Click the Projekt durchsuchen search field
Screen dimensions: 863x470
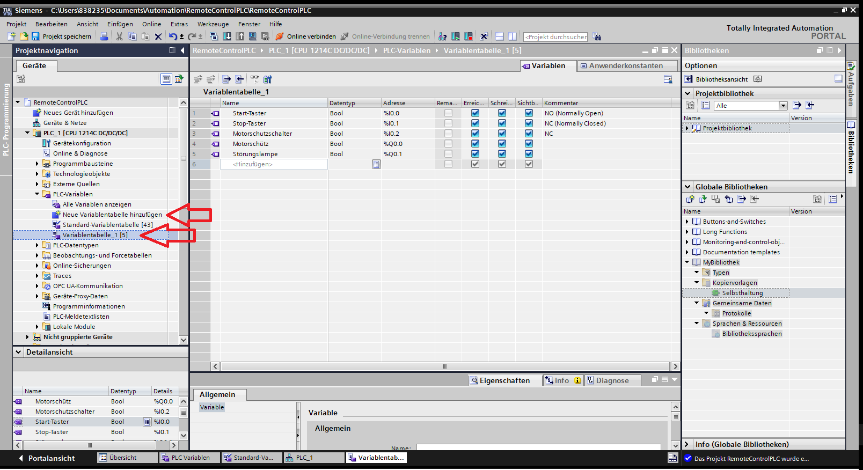point(555,37)
